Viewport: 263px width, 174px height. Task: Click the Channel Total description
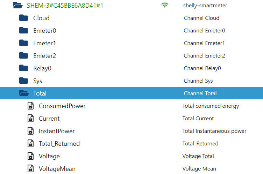(x=200, y=93)
